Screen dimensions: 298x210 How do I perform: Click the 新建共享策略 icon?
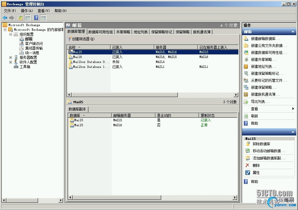tap(246, 59)
